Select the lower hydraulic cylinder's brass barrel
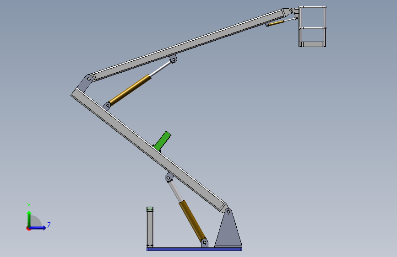The height and width of the screenshot is (257, 397). [192, 221]
